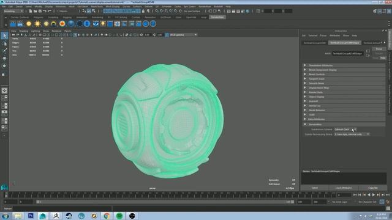Screen dimensions: 392x220
Task: Collapse the RenderMan section
Action: [344, 124]
